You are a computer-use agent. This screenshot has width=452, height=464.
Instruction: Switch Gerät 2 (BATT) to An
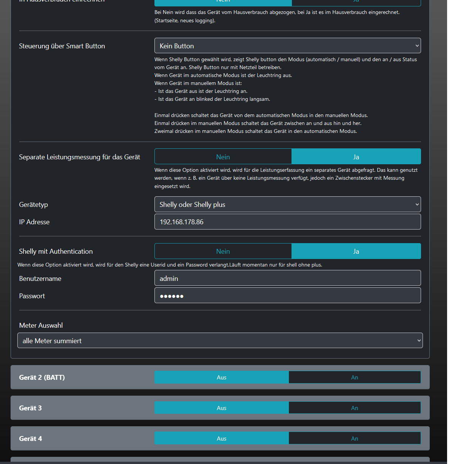[354, 377]
